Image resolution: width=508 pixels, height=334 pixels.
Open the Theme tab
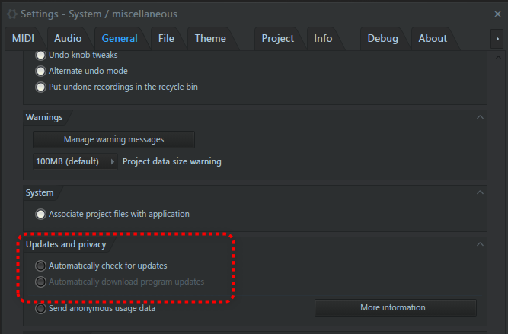click(210, 38)
